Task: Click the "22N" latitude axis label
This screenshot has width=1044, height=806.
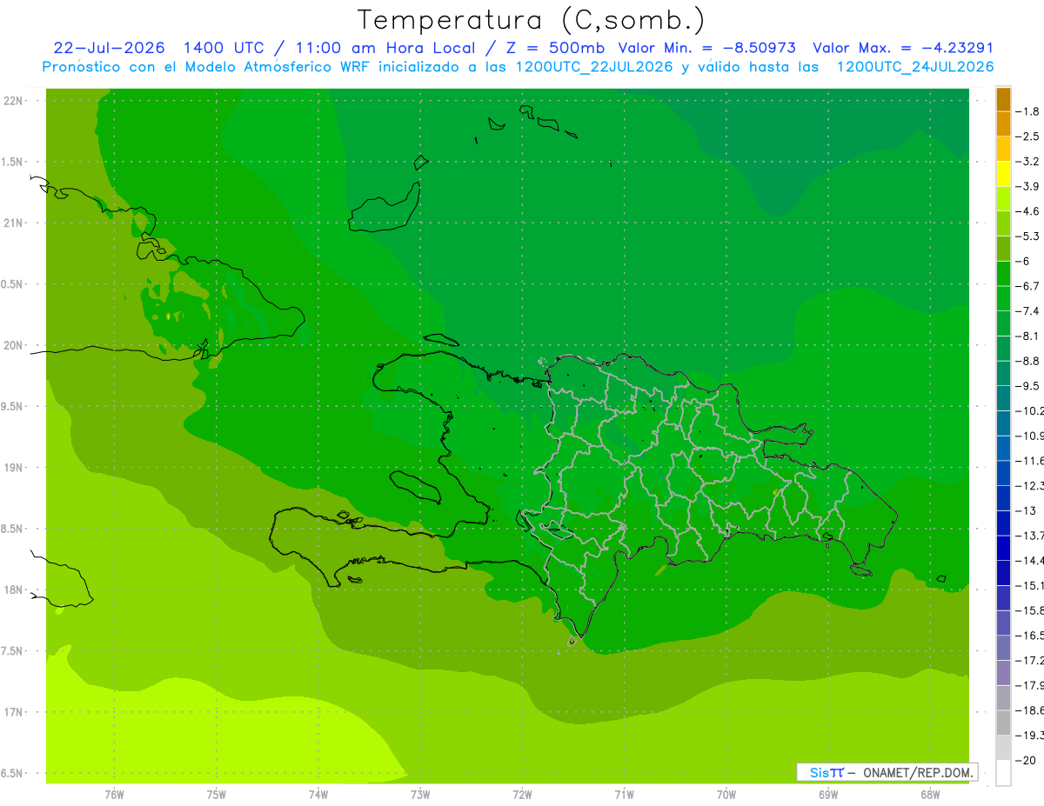Action: tap(15, 101)
